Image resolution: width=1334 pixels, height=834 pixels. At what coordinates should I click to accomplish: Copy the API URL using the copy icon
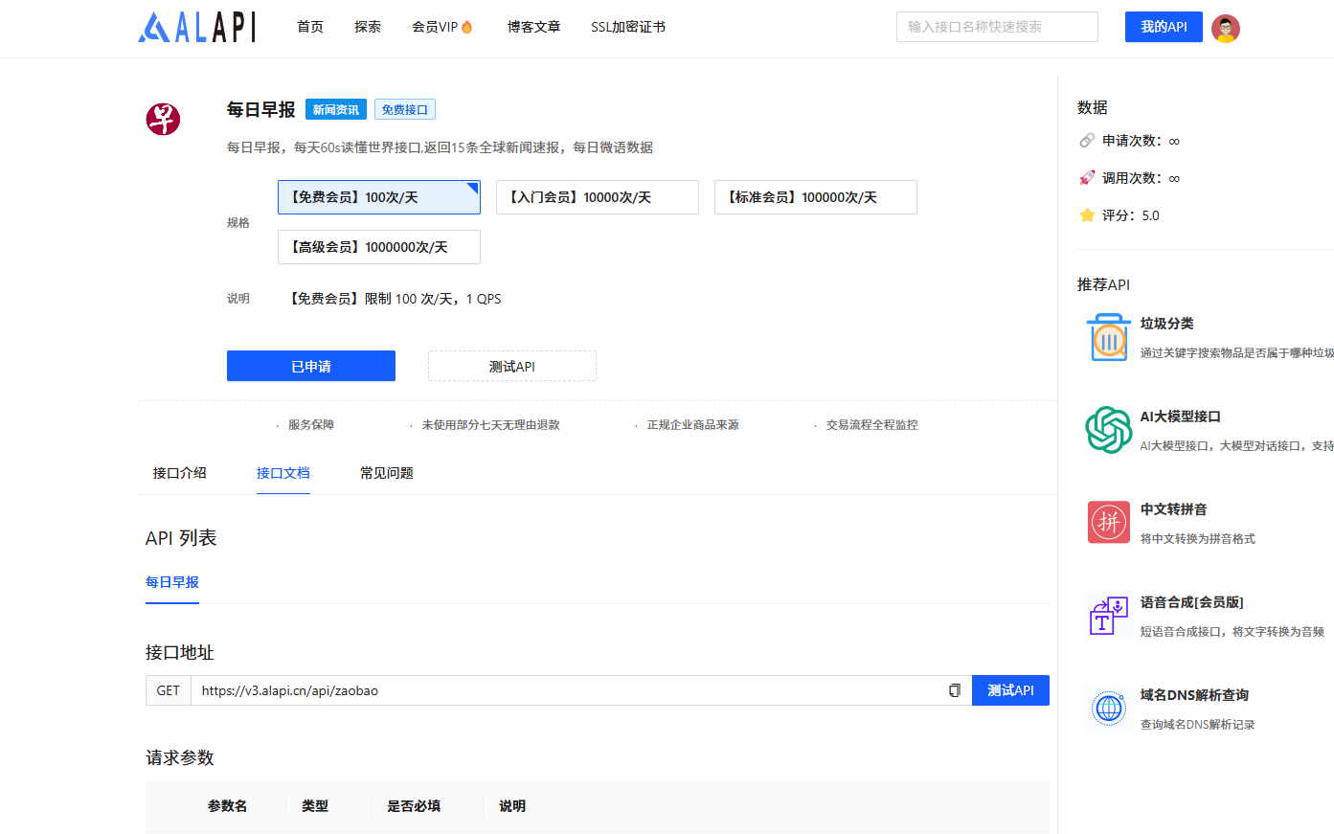(954, 689)
